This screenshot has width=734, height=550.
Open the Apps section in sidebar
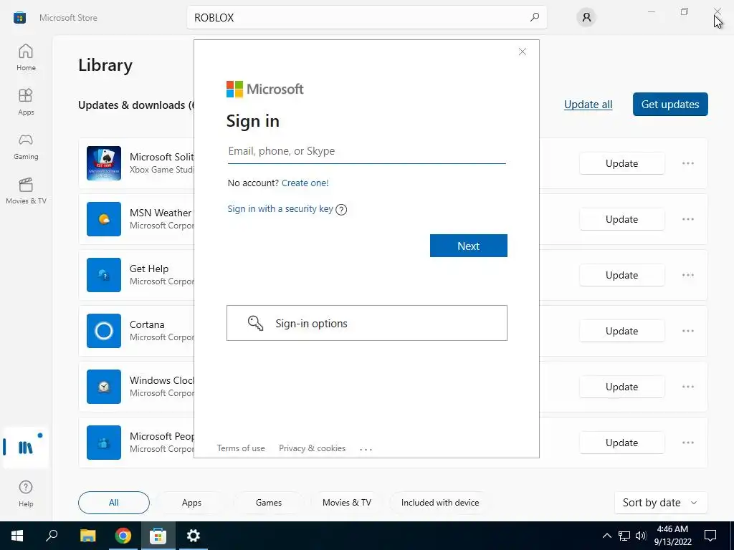click(x=26, y=102)
